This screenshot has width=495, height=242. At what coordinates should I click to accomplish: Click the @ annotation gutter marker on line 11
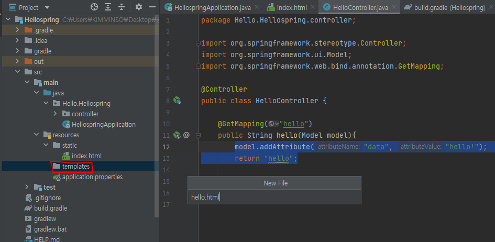(x=186, y=135)
